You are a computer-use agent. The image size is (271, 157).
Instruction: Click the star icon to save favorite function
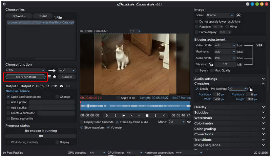[x=55, y=76]
